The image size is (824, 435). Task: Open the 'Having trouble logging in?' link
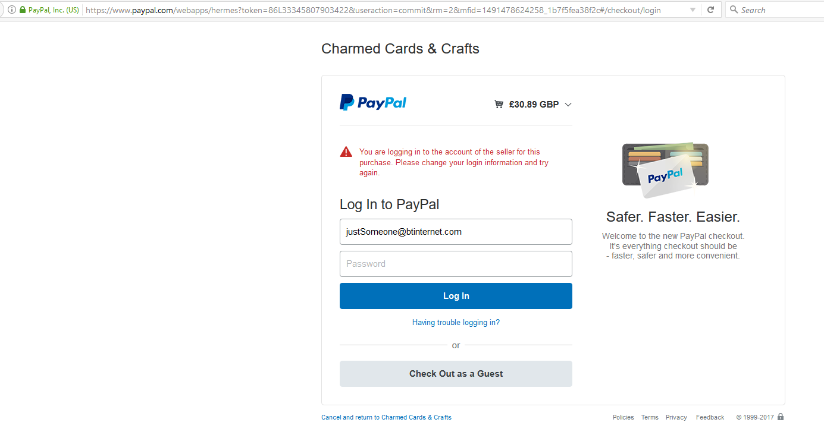[x=456, y=323]
